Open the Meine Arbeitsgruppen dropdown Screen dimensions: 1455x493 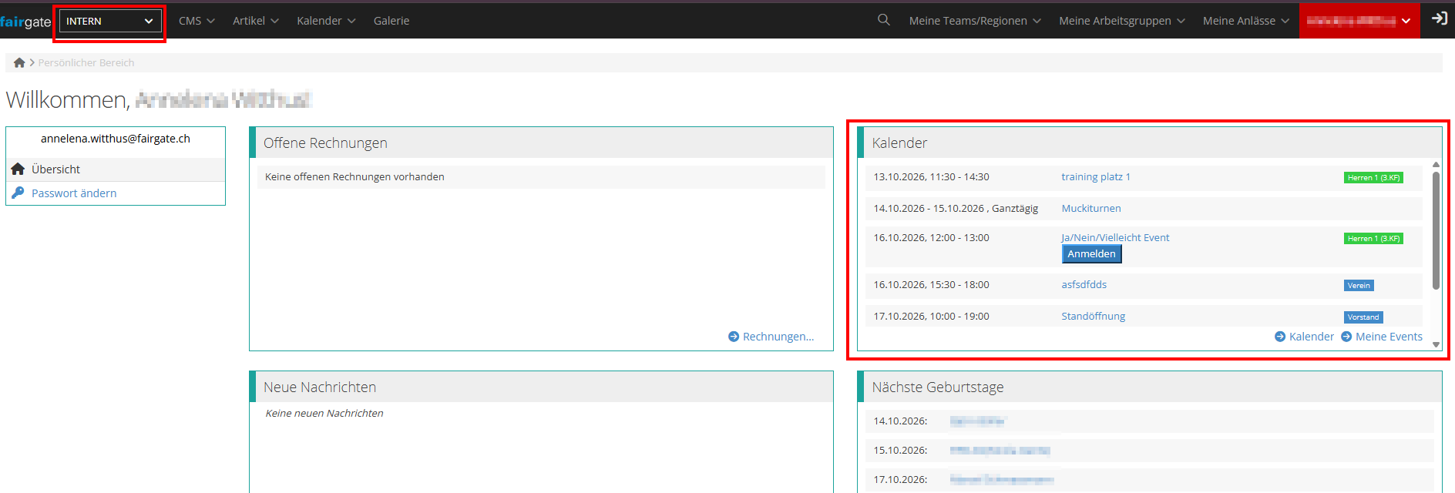click(x=1122, y=21)
